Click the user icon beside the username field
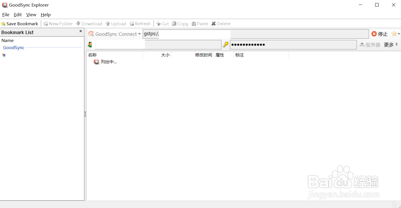401x208 pixels. [90, 45]
